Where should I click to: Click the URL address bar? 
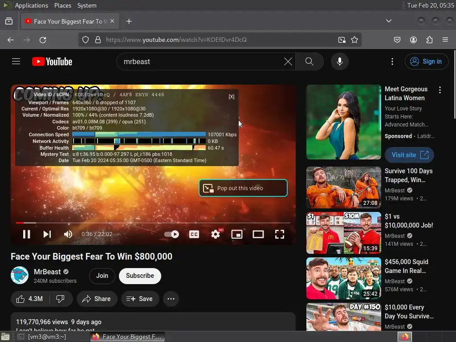[x=220, y=40]
